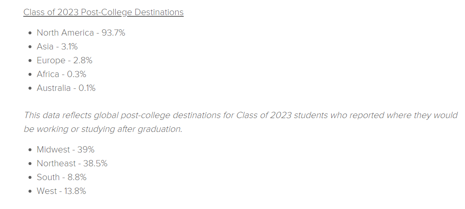Viewport: 465px width, 209px height.
Task: Click the word "graduation" in the italic note
Action: [x=159, y=129]
